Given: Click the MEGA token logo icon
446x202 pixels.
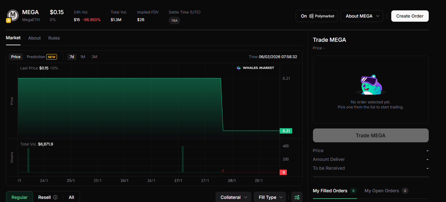Looking at the screenshot, I should [x=13, y=15].
